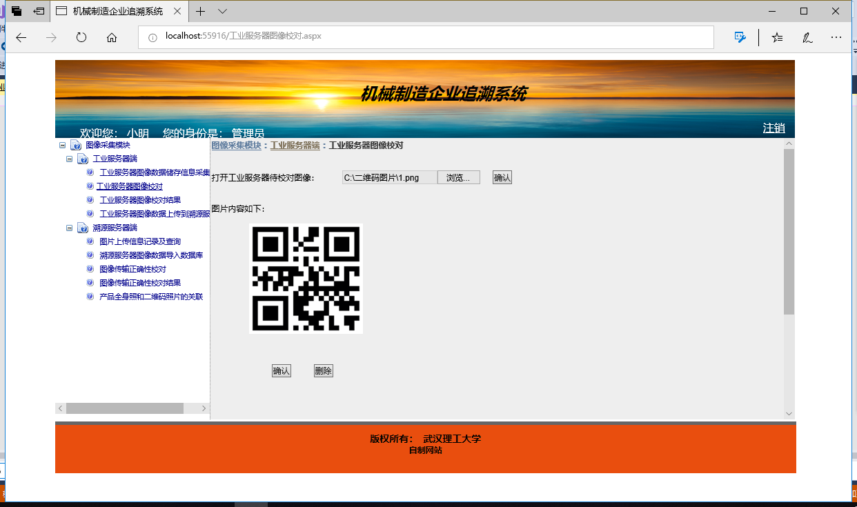Viewport: 857px width, 507px height.
Task: Open 图像传输正确性校对结果 page
Action: point(140,283)
